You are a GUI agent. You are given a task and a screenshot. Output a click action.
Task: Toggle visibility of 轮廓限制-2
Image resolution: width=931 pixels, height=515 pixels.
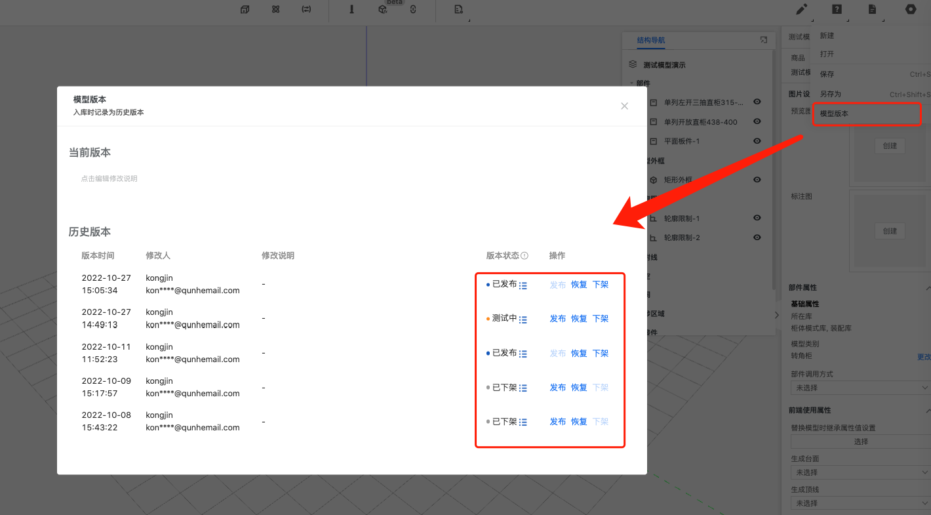coord(757,237)
